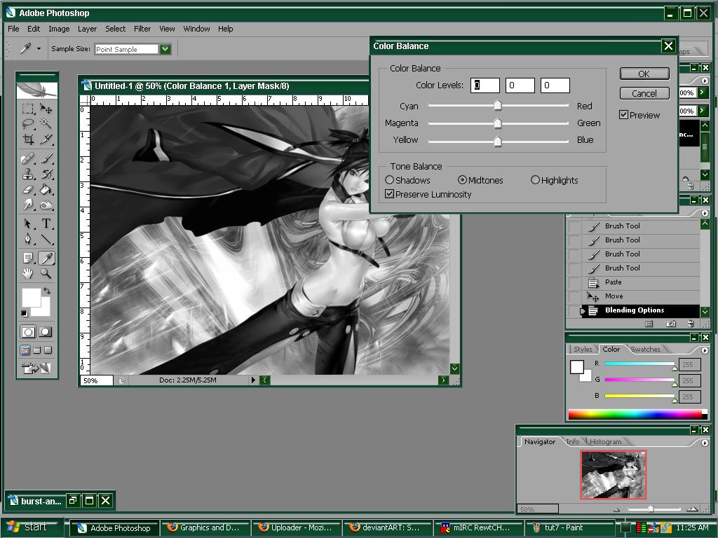Open the Sample Size dropdown
The height and width of the screenshot is (538, 718).
(165, 49)
